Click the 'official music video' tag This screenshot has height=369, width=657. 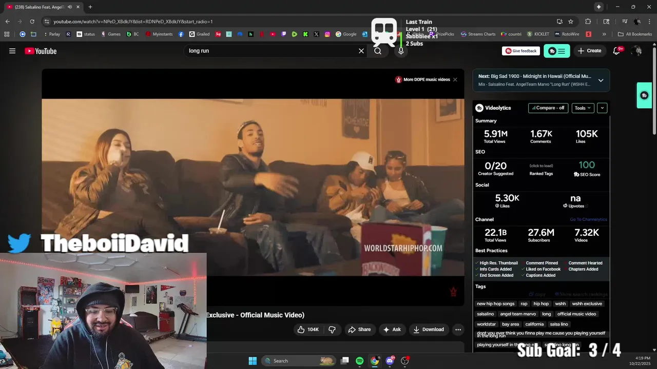[576, 314]
